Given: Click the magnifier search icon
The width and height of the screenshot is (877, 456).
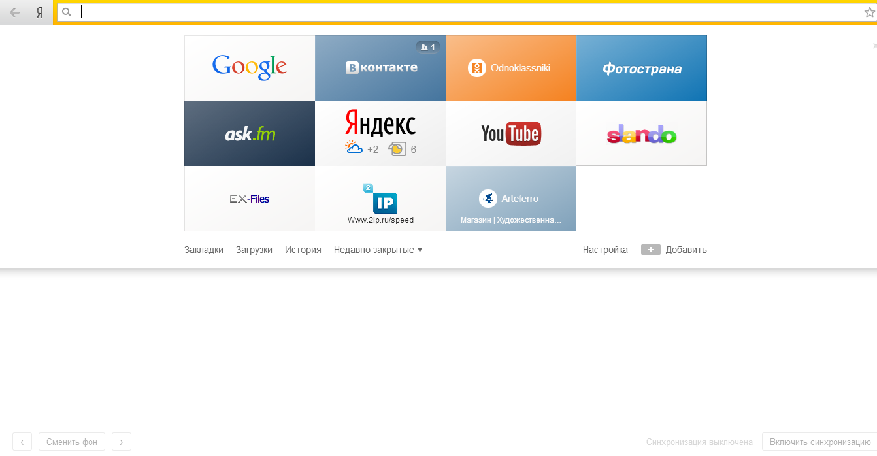Looking at the screenshot, I should (66, 12).
